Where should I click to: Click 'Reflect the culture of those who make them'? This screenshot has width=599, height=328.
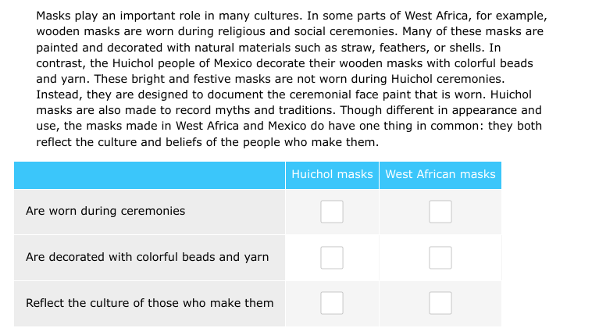coord(149,303)
